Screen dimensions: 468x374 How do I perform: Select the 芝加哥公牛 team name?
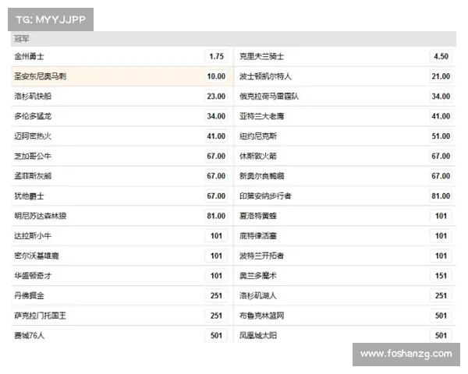[33, 156]
